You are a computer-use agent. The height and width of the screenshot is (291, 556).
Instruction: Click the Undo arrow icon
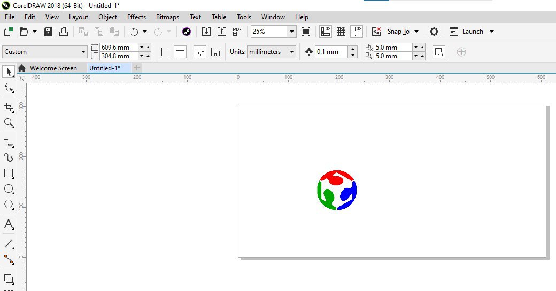134,32
